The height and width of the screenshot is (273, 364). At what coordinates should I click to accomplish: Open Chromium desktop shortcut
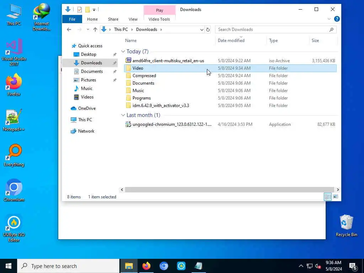14,191
